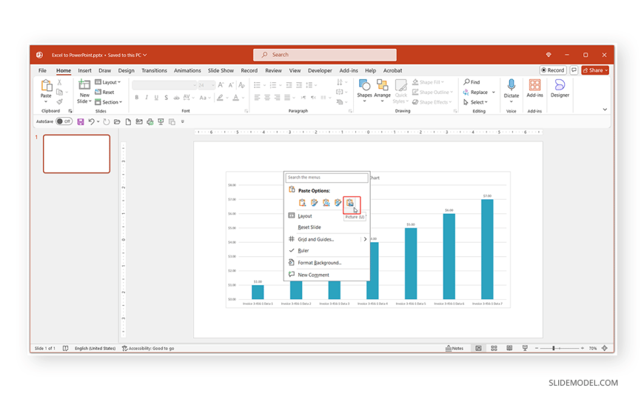The image size is (644, 399).
Task: Open the Design ribbon tab
Action: (126, 70)
